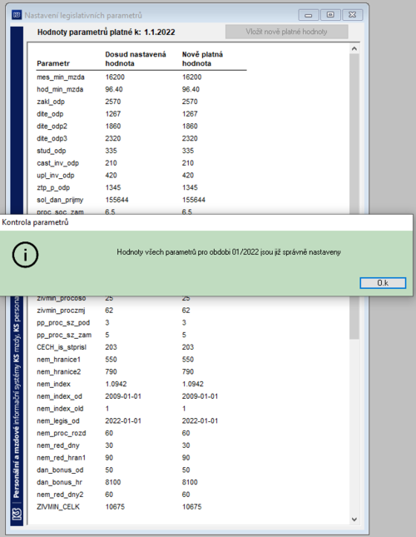Click the nem_index_od parameter name
Image resolution: width=416 pixels, height=537 pixels.
click(59, 396)
